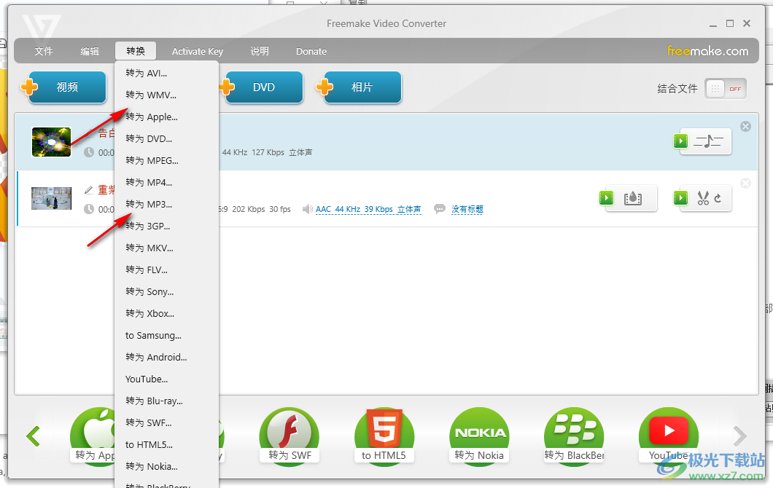
Task: Click the Freemake logo in title bar
Action: point(42,27)
